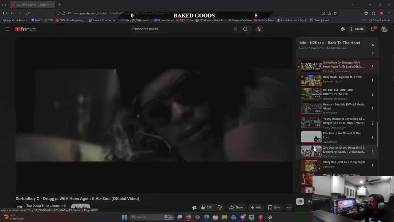Click the sparkle icon next to Create
The height and width of the screenshot is (222, 394).
tap(343, 29)
